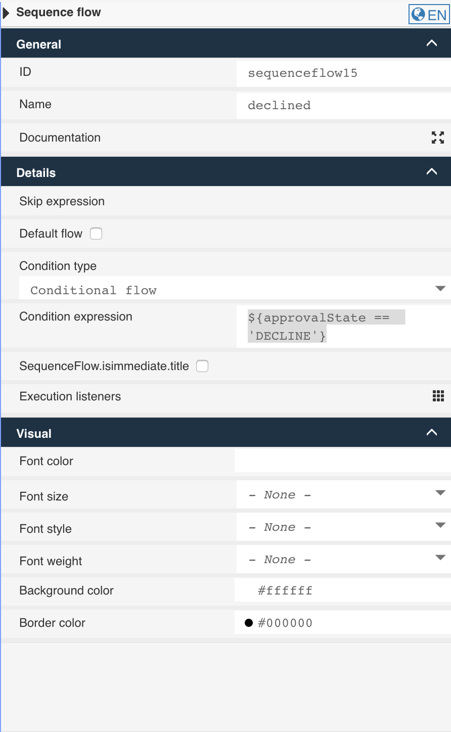The image size is (451, 732).
Task: Switch to the Details section header
Action: (x=35, y=172)
